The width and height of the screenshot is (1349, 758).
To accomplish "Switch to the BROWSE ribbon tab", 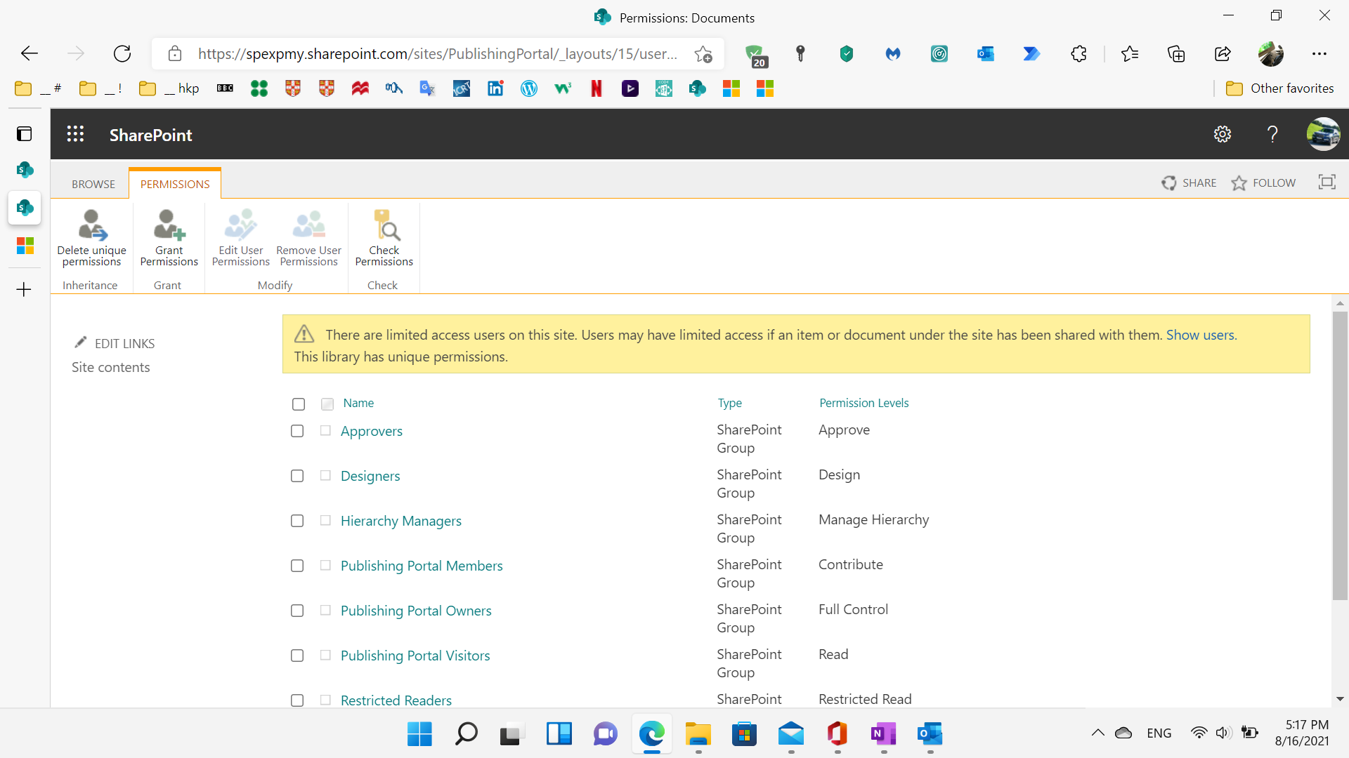I will coord(93,184).
